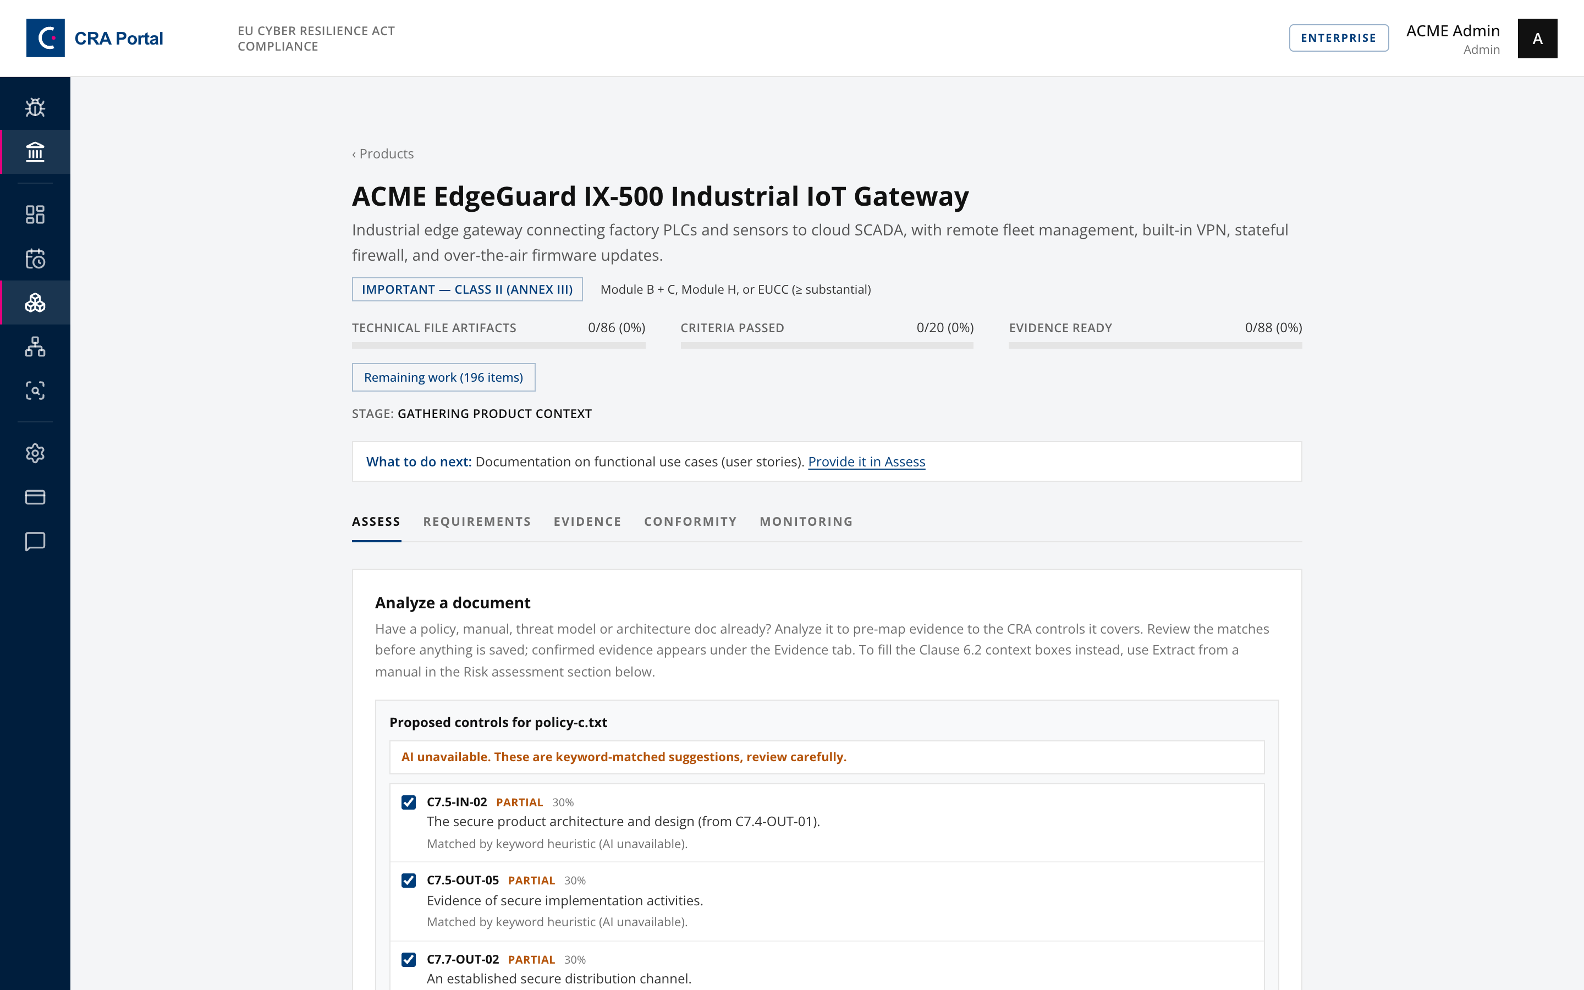
Task: Open the chat message sidebar icon
Action: click(35, 542)
